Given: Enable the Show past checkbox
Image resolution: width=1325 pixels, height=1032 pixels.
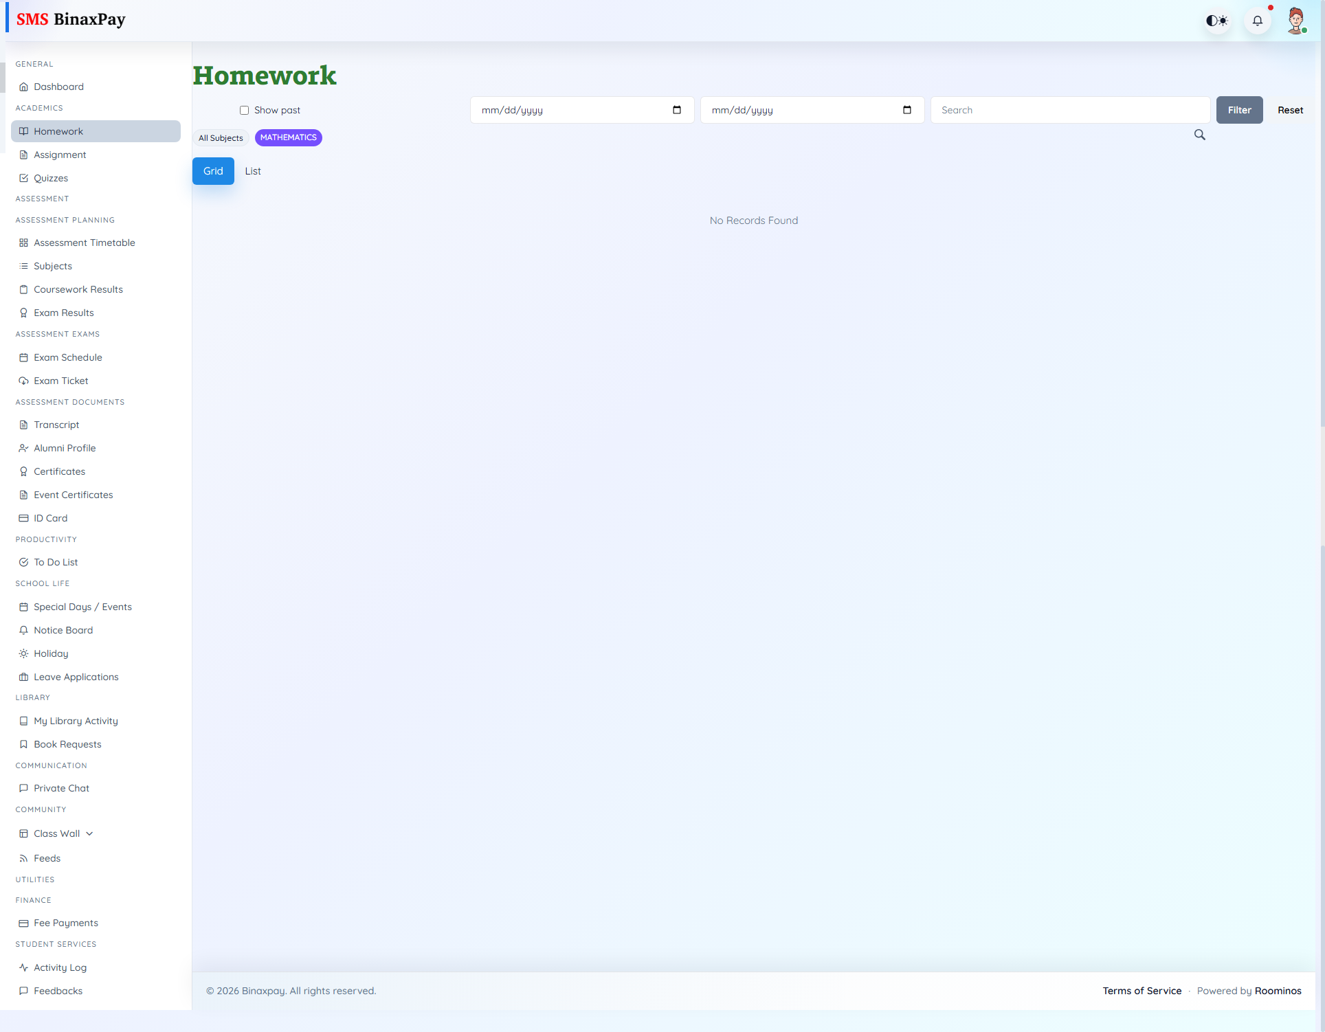Looking at the screenshot, I should pos(244,110).
